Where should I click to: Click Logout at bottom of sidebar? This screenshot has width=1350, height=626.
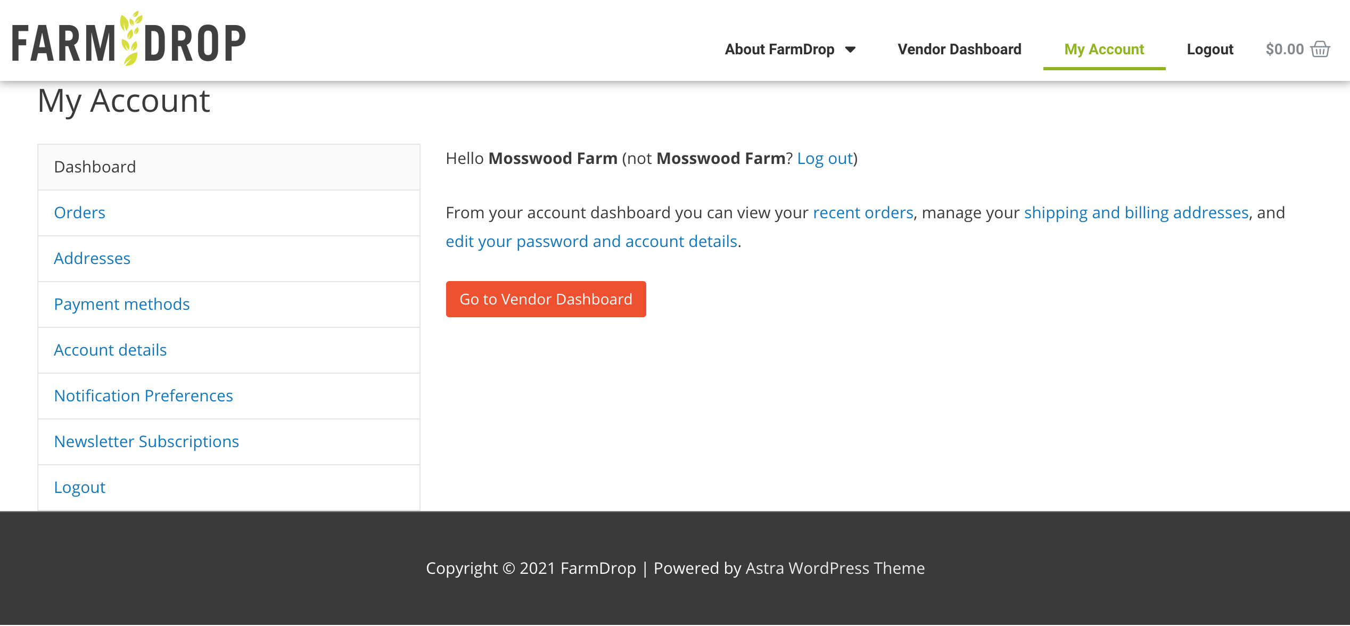tap(79, 487)
